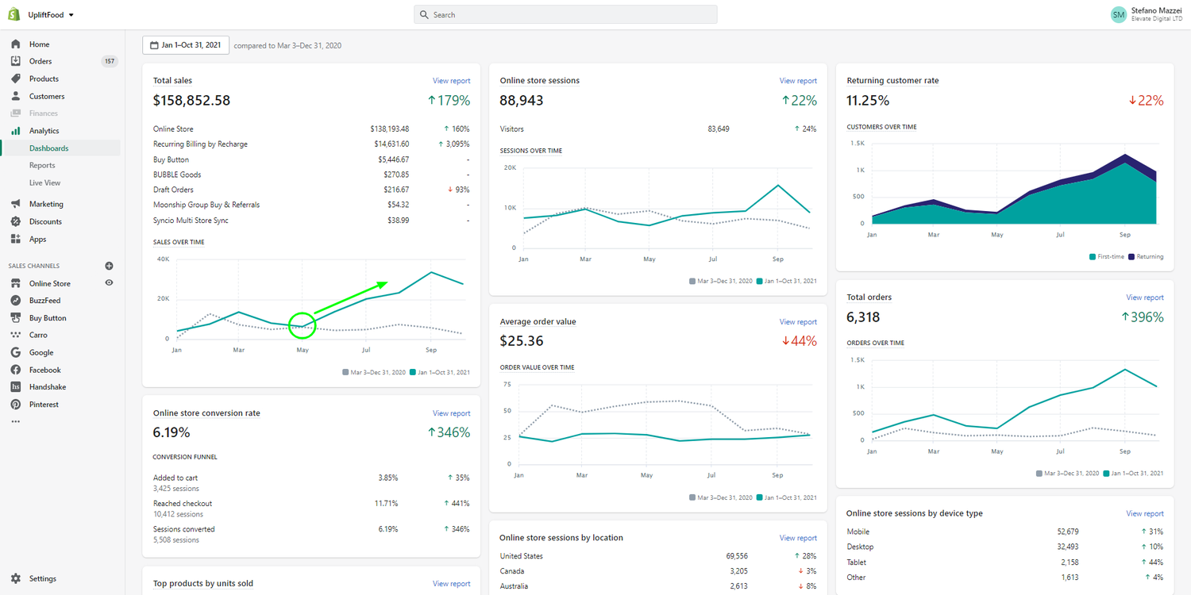This screenshot has width=1191, height=595.
Task: Open Live View in sidebar
Action: pyautogui.click(x=45, y=182)
